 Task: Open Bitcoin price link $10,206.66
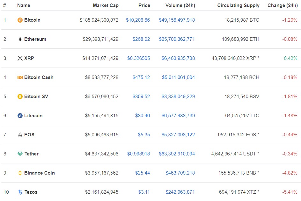point(138,20)
